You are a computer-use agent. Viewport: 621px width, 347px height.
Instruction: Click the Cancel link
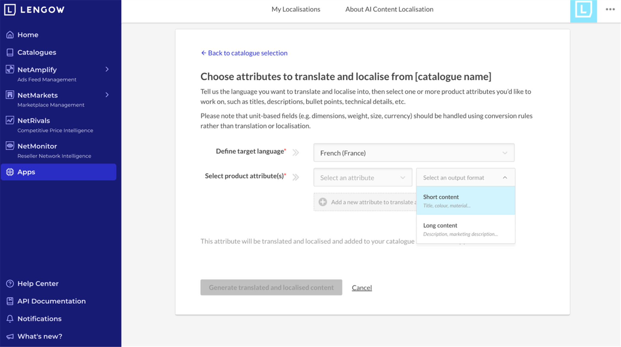pos(362,288)
